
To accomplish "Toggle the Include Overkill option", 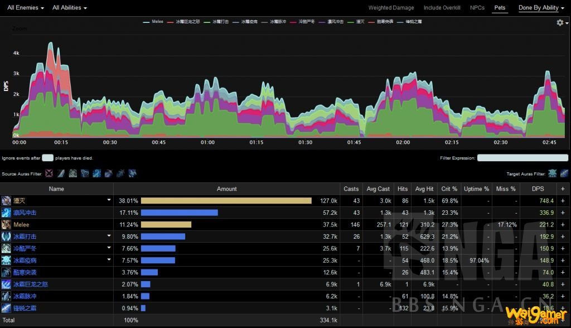I will tap(442, 8).
